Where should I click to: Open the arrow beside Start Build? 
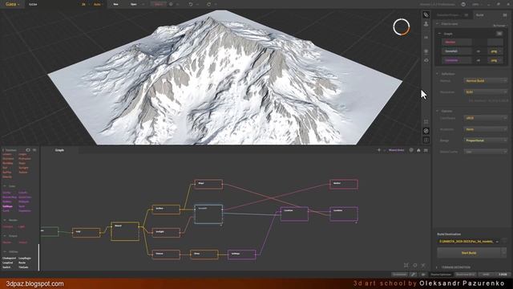(504, 253)
